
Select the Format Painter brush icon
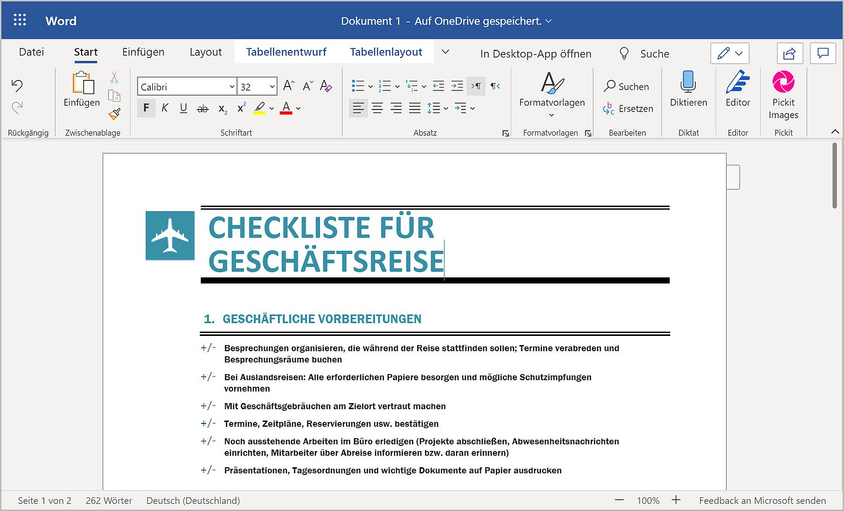[x=115, y=113]
